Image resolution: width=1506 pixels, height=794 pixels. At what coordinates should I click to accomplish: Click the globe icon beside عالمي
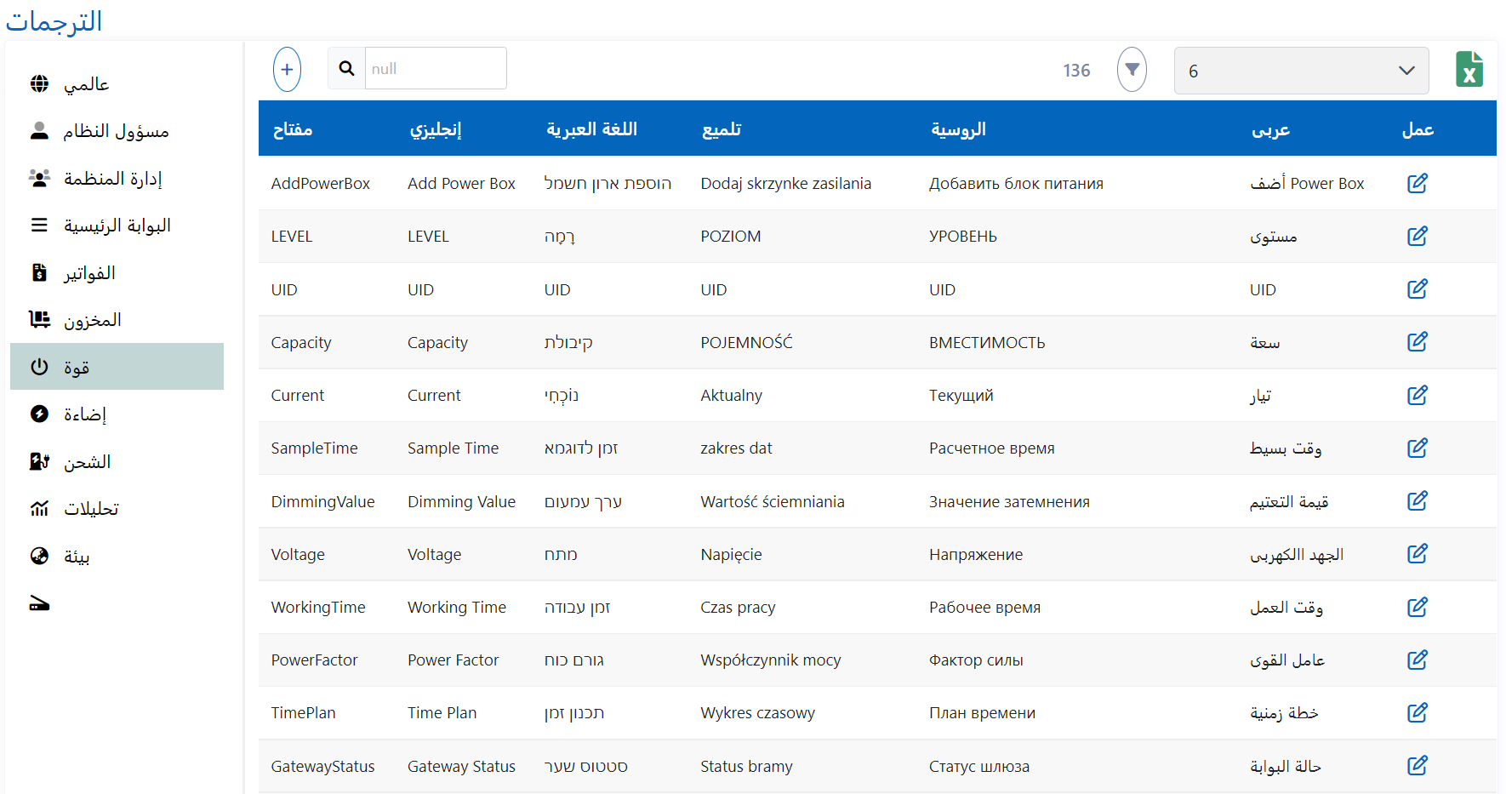(x=39, y=83)
